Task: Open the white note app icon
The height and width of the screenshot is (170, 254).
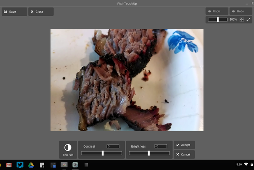Action: 42,165
